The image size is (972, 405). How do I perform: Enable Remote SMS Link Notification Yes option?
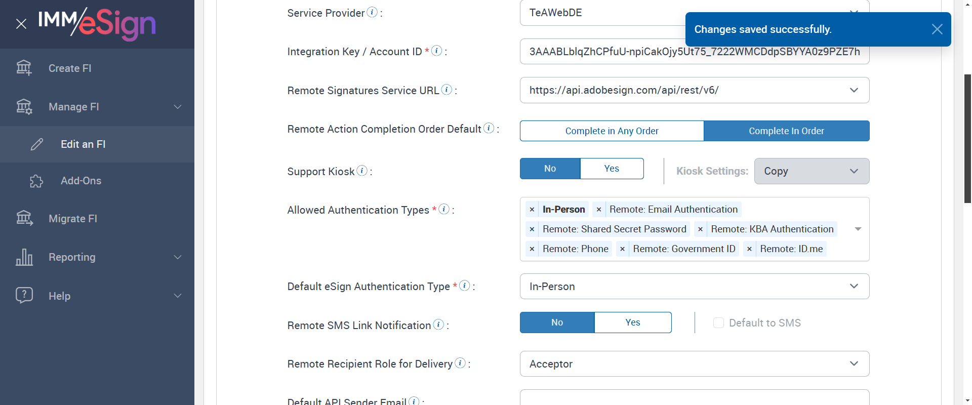pos(632,322)
